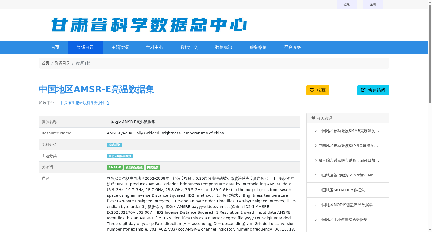
Task: Click the chevron before 中国地区被动微波SMMR亮度温度
Action: [x=316, y=131]
